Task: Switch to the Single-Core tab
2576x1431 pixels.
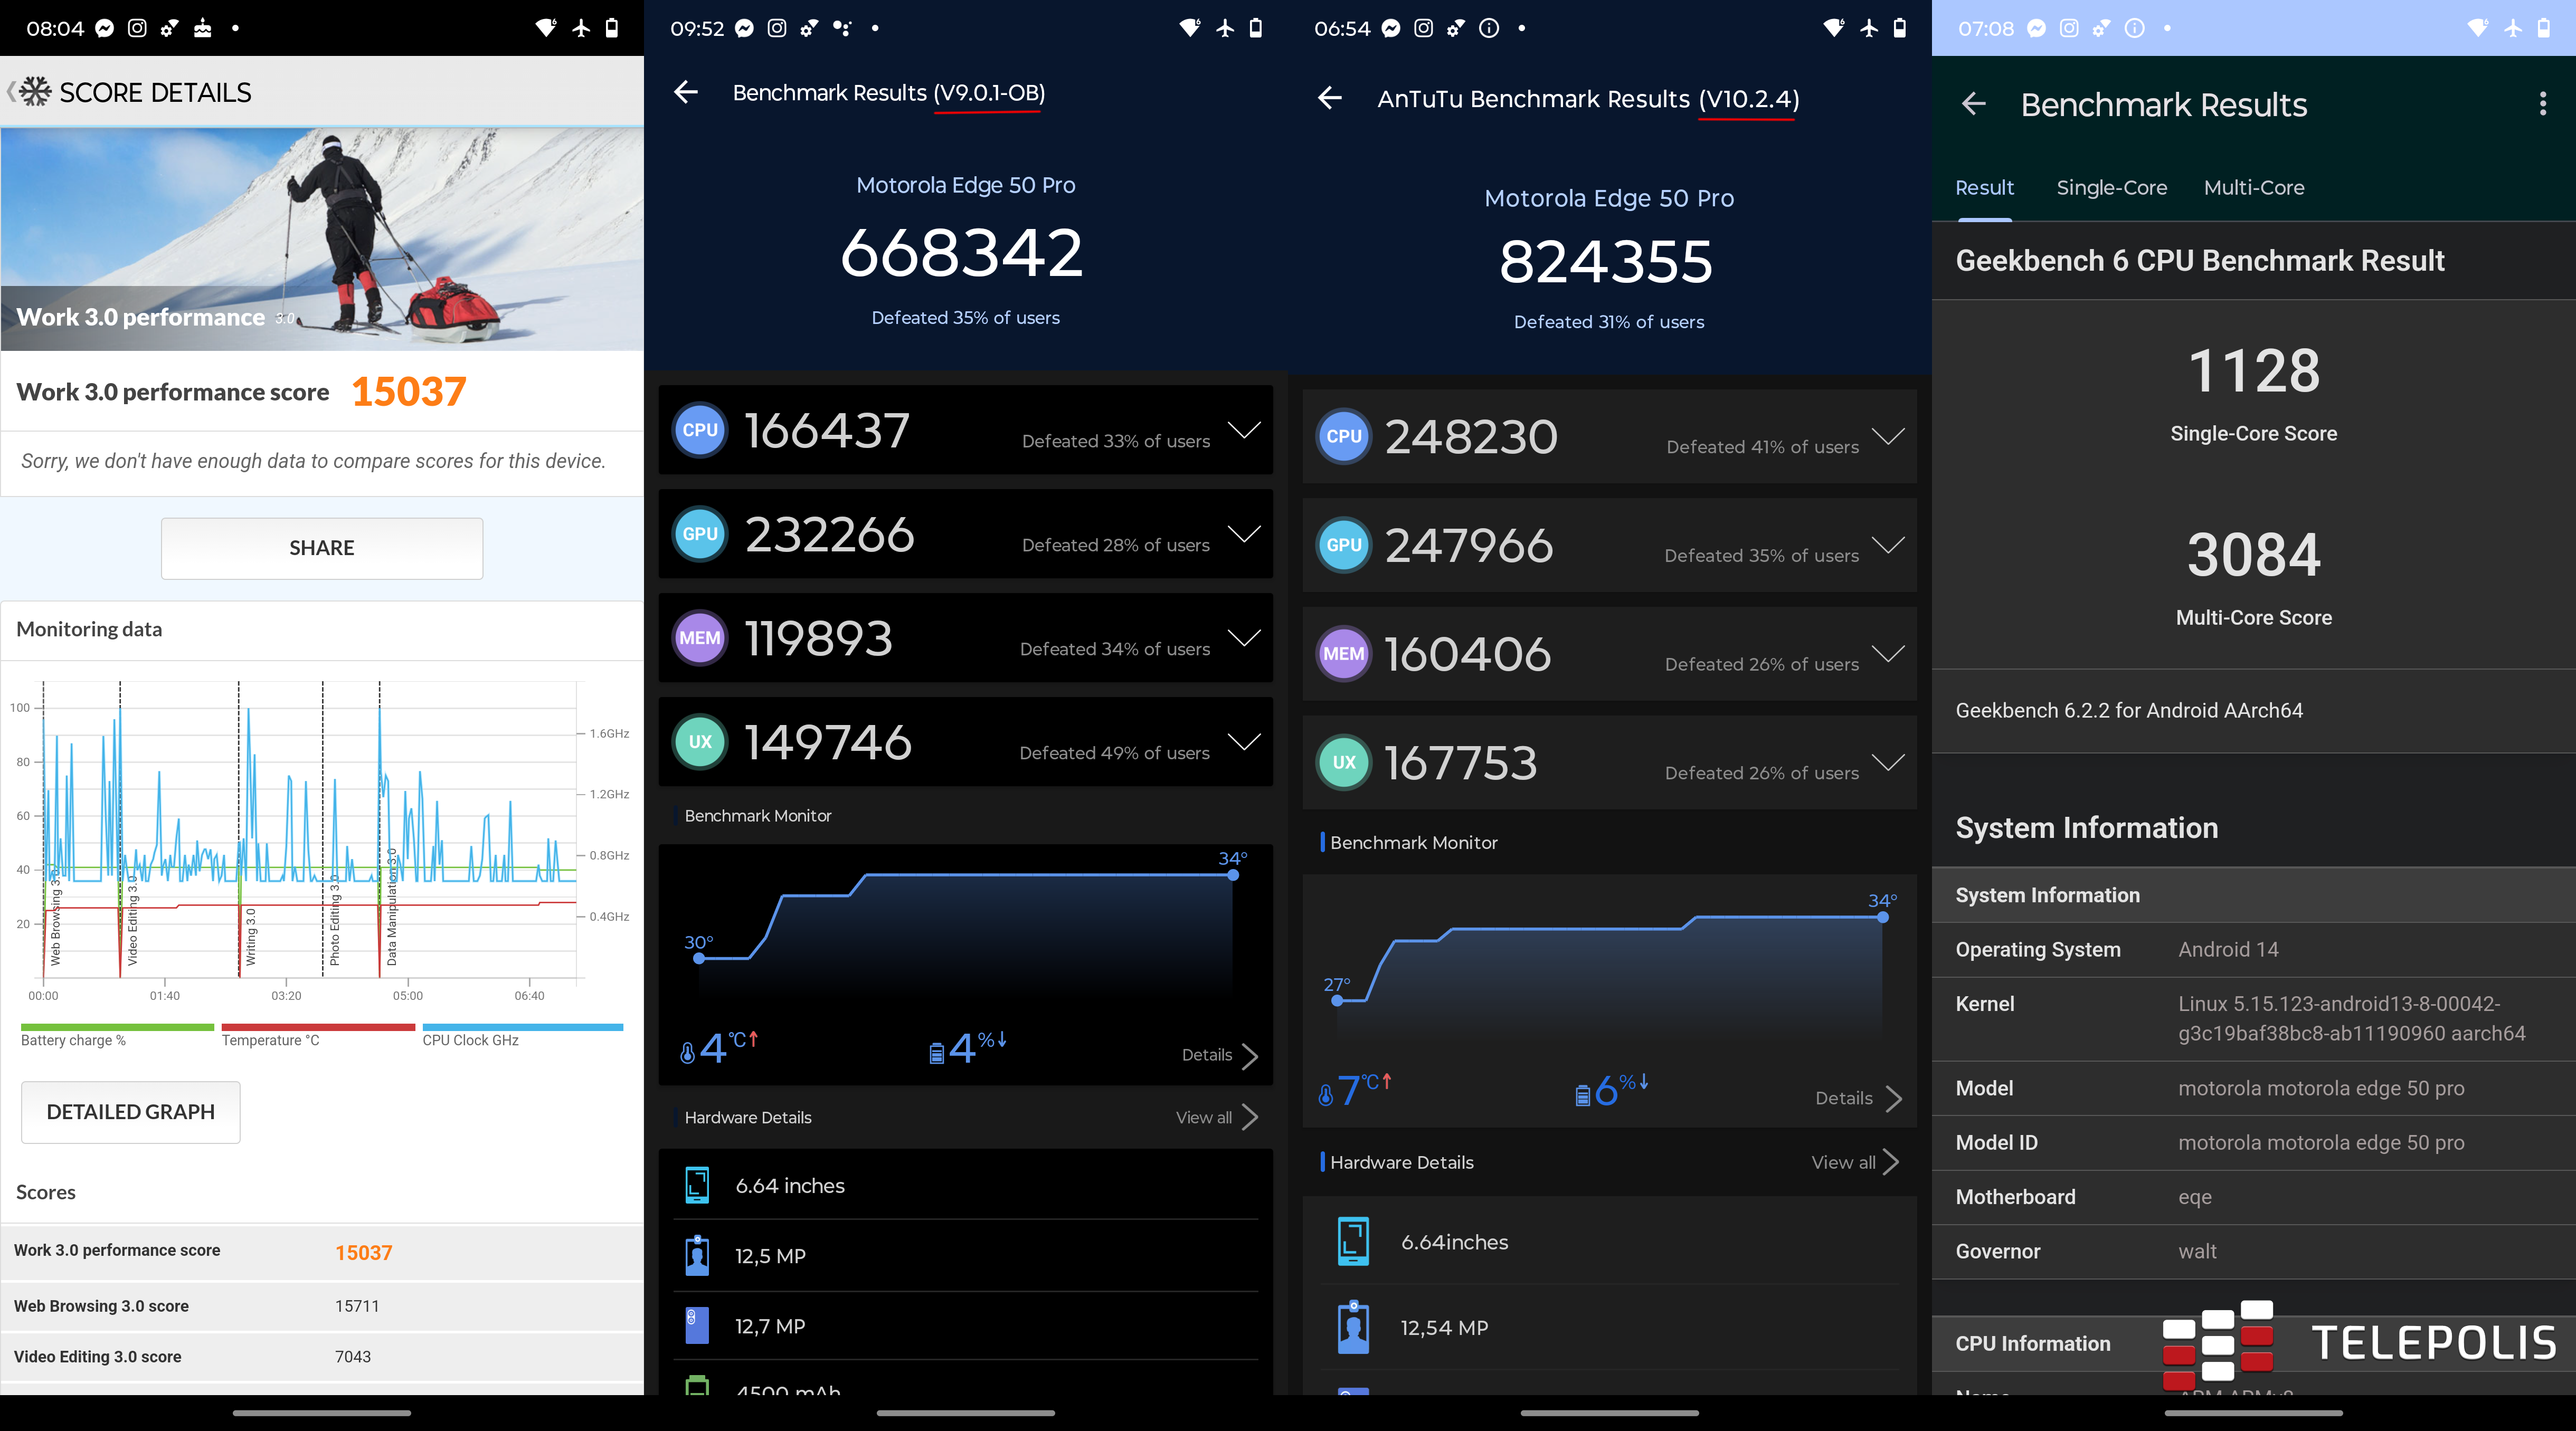Action: point(2111,188)
